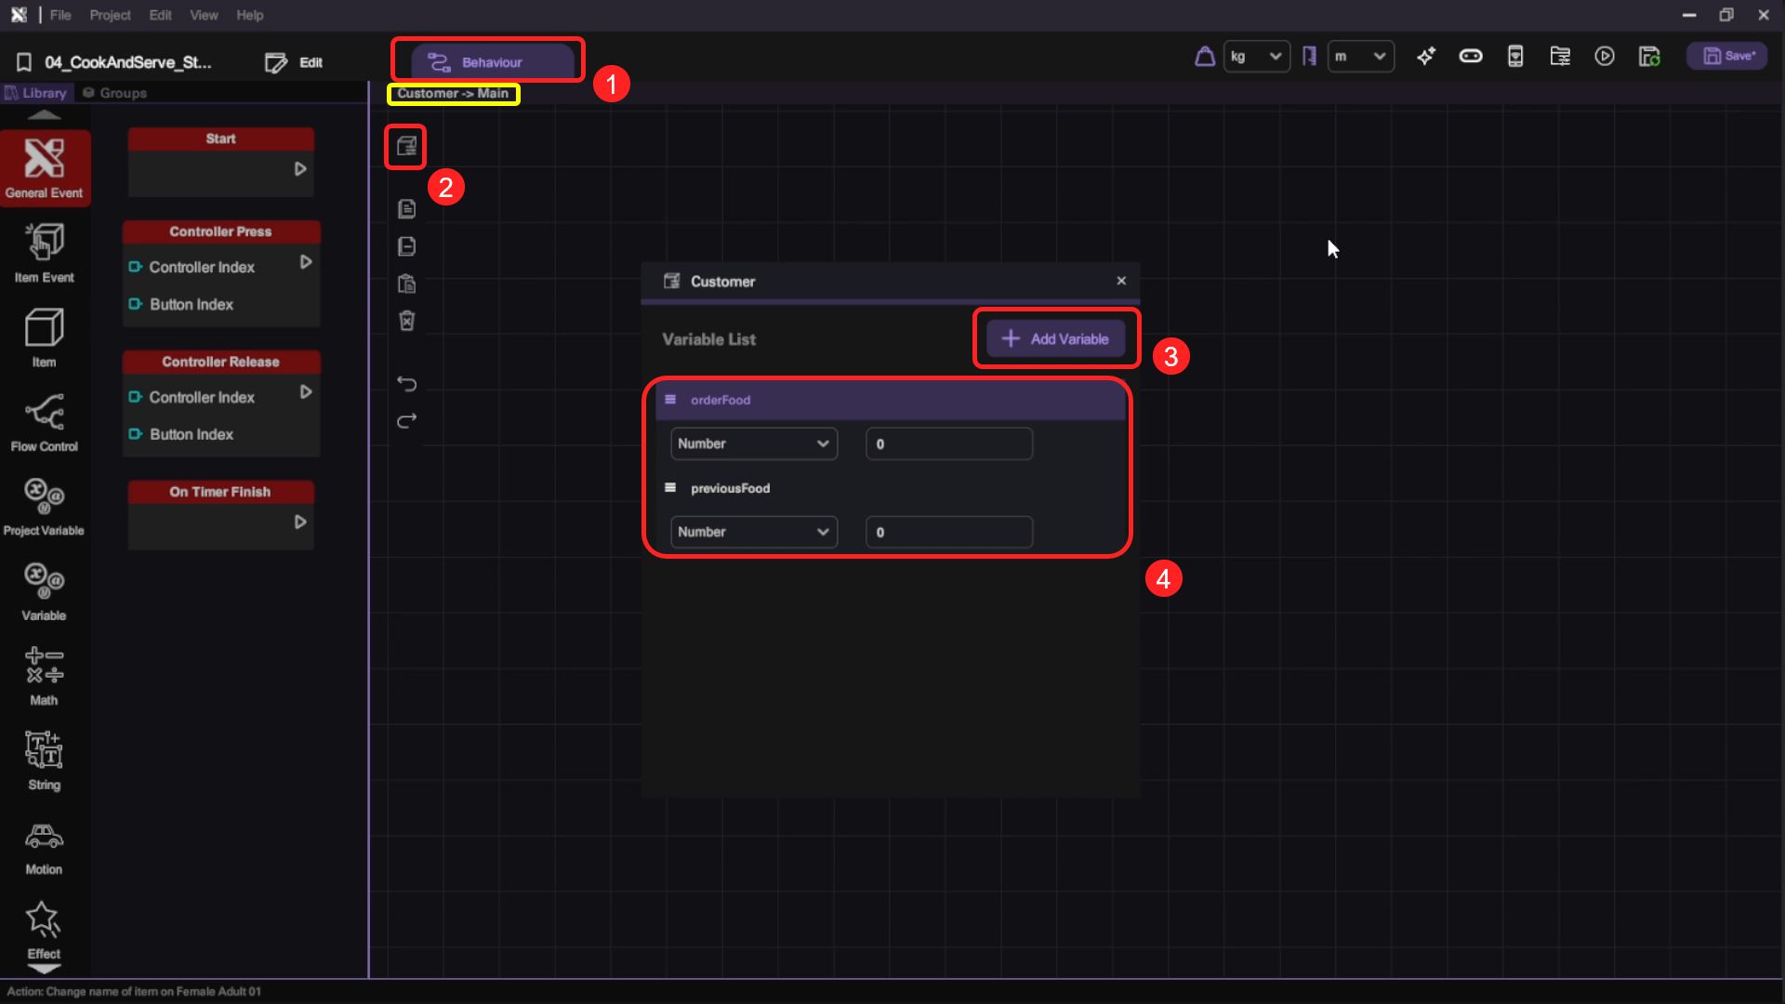
Task: Click the Add Variable button
Action: (1055, 339)
